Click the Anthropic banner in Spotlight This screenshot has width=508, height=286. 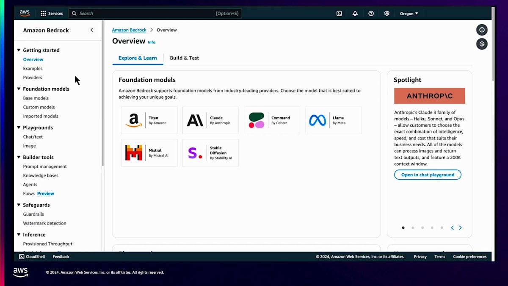coord(429,96)
